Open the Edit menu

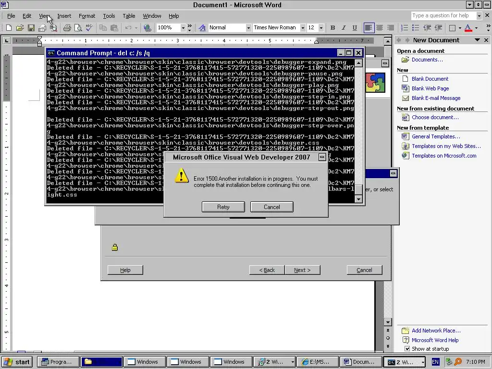click(x=27, y=16)
